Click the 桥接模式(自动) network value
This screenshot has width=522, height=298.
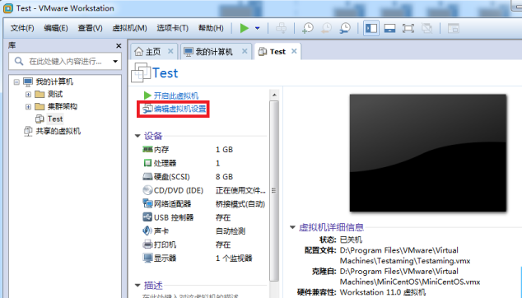pos(240,204)
